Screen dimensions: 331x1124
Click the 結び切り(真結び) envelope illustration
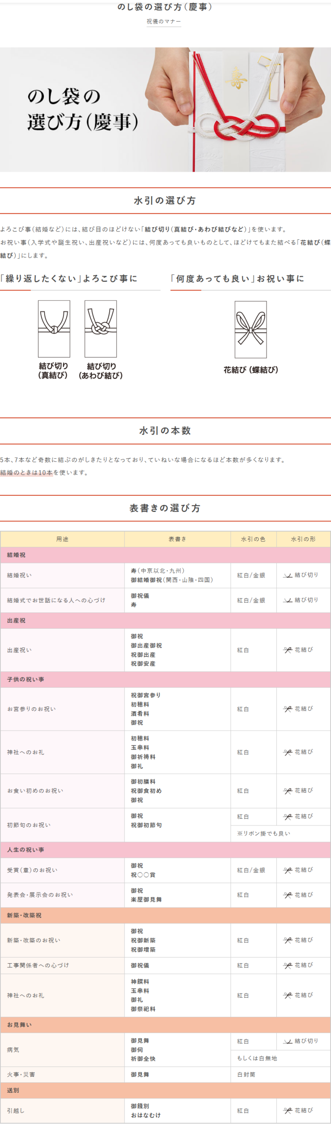coord(54,329)
